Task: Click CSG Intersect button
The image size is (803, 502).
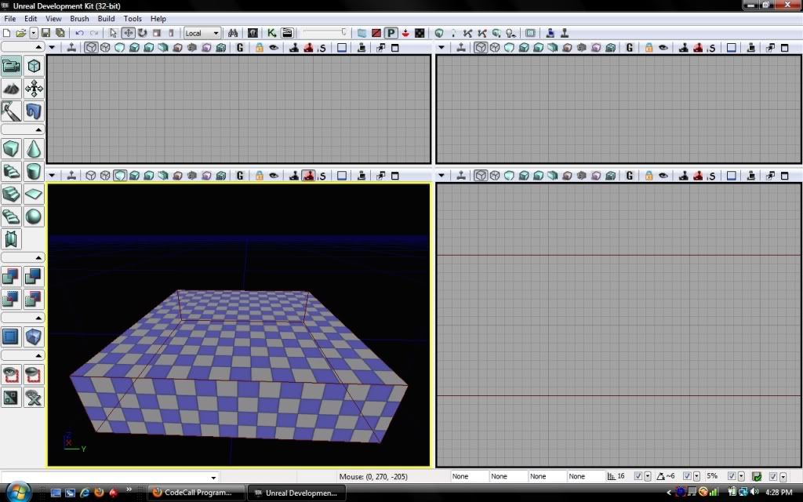Action: tap(11, 299)
